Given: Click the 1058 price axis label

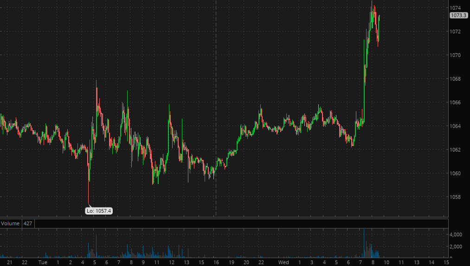Looking at the screenshot, I should (x=455, y=197).
